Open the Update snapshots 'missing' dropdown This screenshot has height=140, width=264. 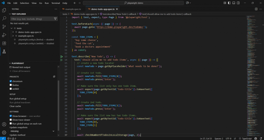coord(32,131)
